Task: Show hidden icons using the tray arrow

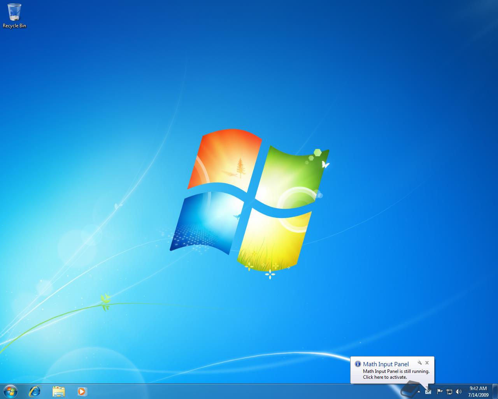Action: coord(419,391)
